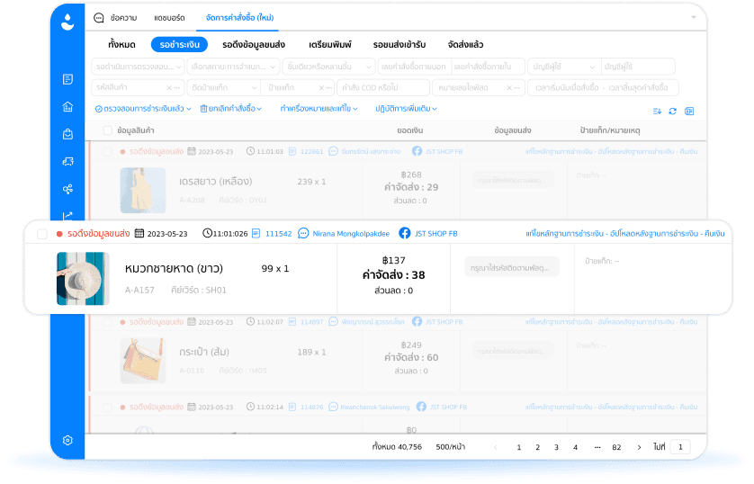
Task: Open the chart statistics icon in sidebar
Action: point(67,215)
